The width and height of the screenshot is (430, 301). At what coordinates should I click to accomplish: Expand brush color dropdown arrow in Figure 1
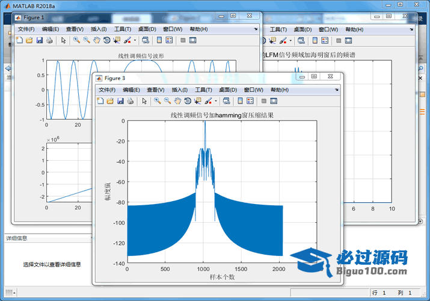(135, 40)
